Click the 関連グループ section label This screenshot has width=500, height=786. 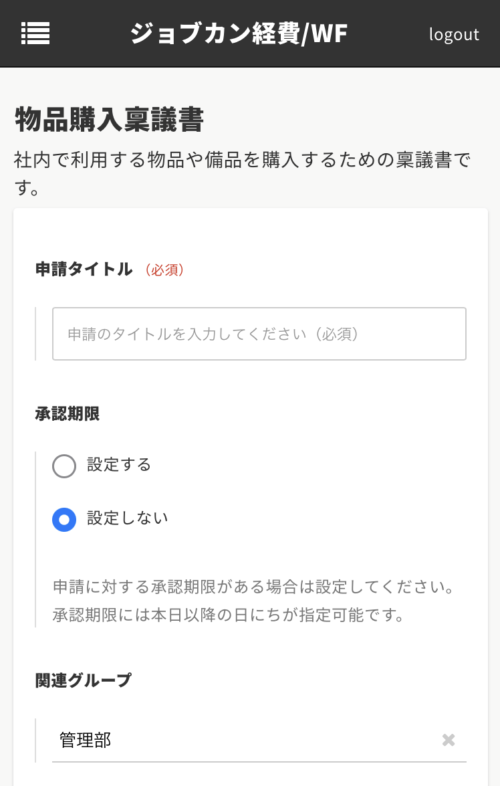[83, 680]
